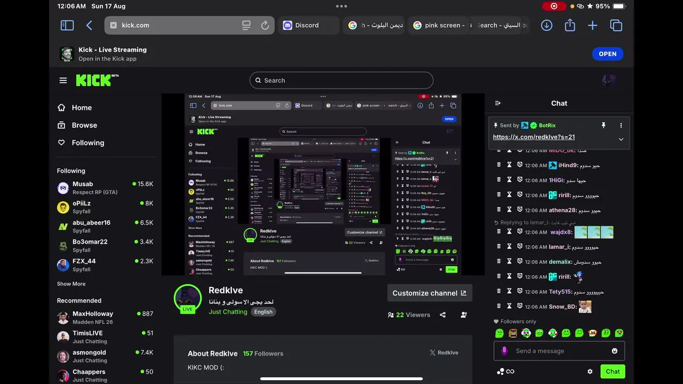Open recommended asmongold channel
This screenshot has height=384, width=683.
[105, 356]
